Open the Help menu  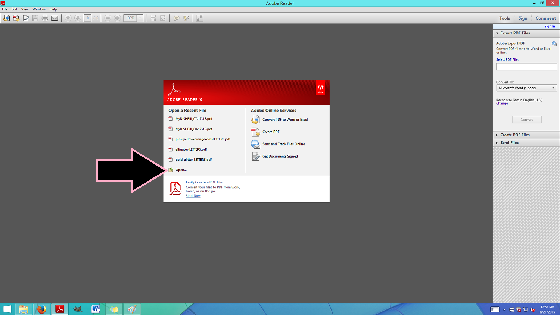tap(53, 9)
